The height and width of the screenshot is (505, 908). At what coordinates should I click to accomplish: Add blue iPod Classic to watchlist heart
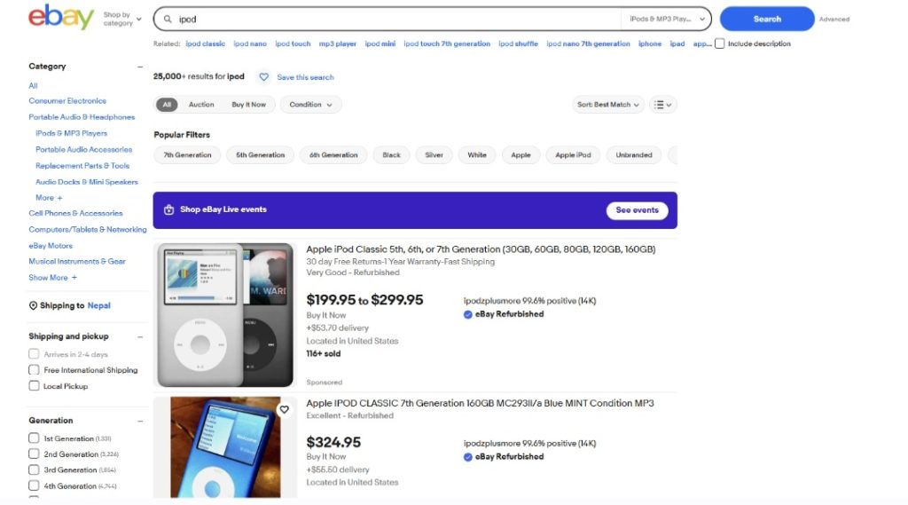coord(284,409)
